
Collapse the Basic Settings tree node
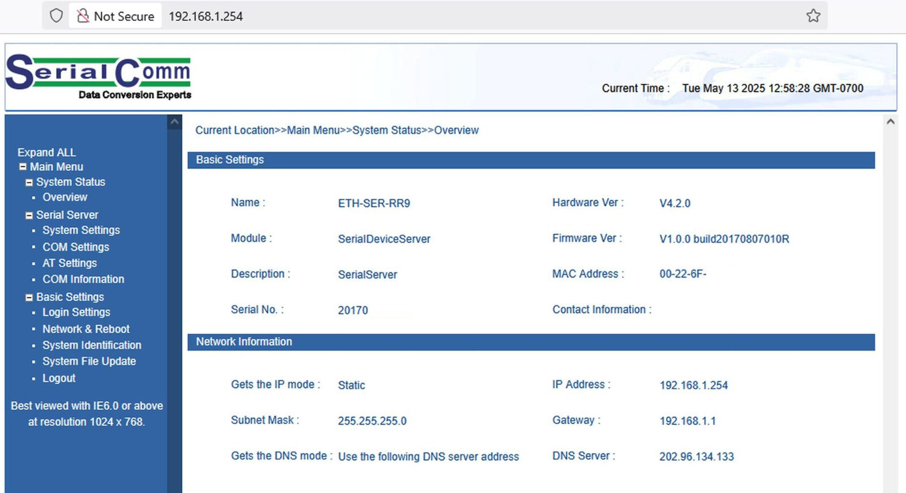point(29,297)
